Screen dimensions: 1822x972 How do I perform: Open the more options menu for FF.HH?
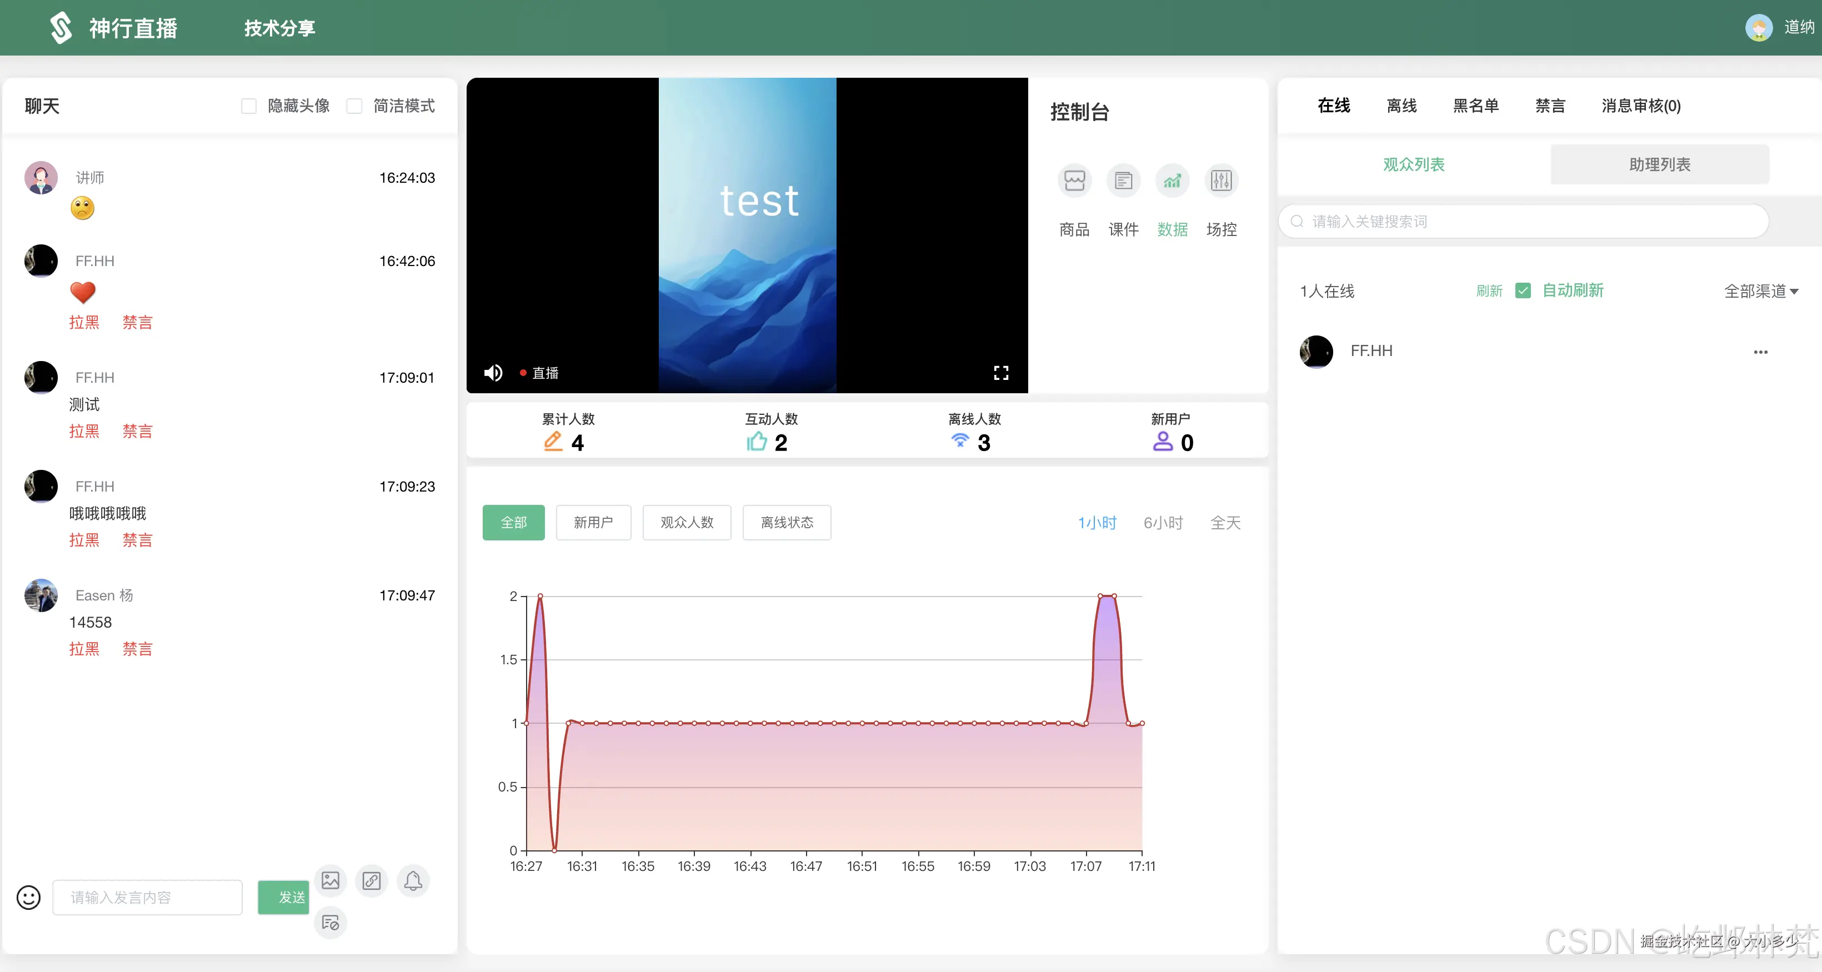click(1760, 352)
